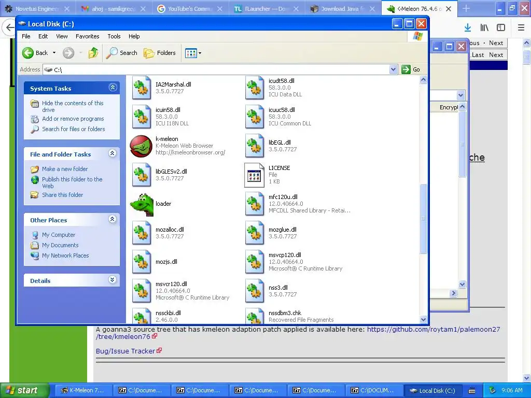Open the Views dropdown button
531x398 pixels.
click(193, 53)
